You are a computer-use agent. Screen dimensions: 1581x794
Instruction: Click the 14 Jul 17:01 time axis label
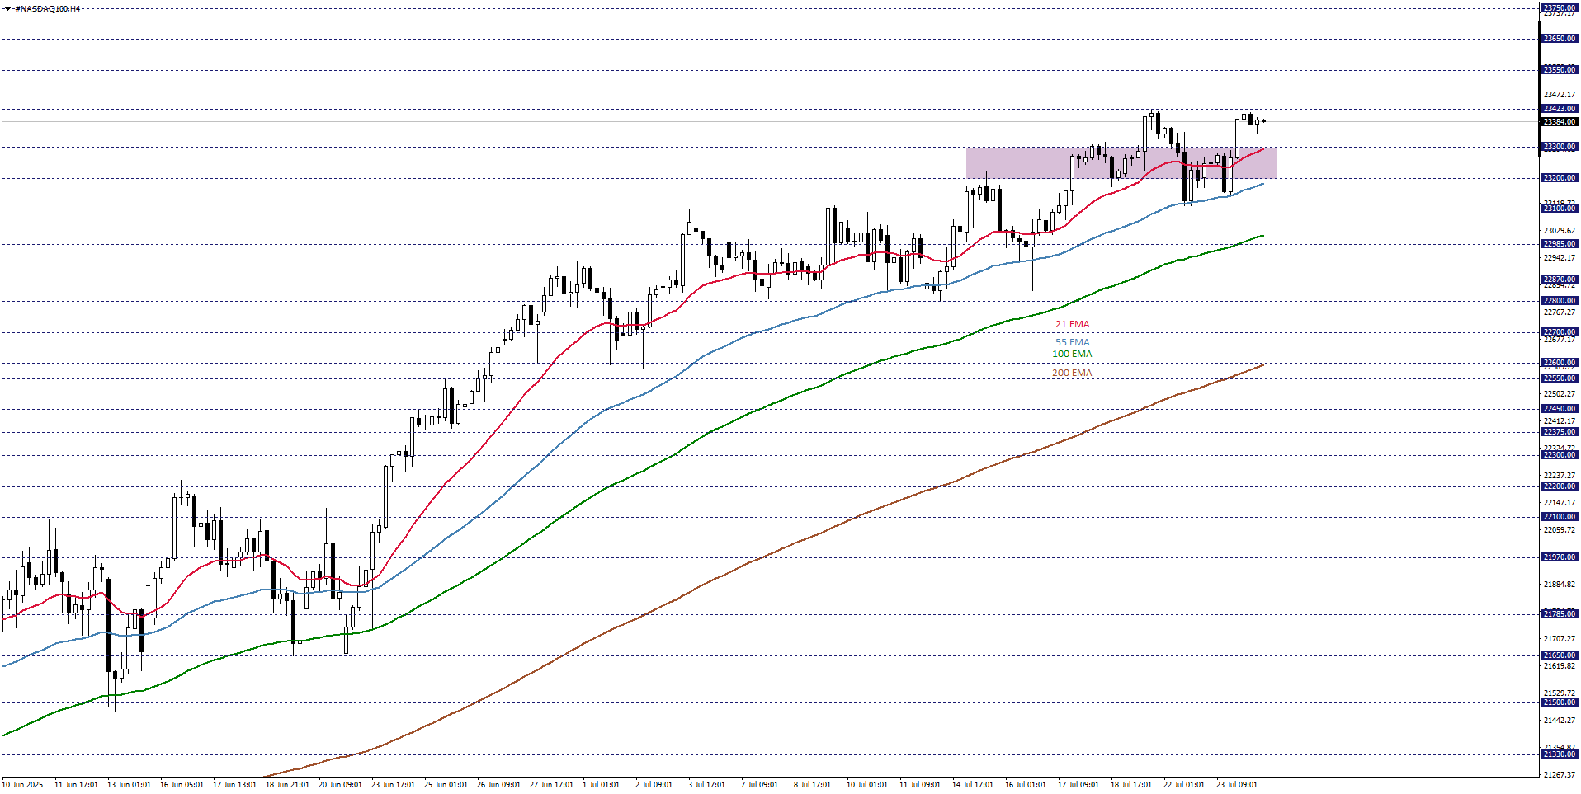[x=974, y=785]
